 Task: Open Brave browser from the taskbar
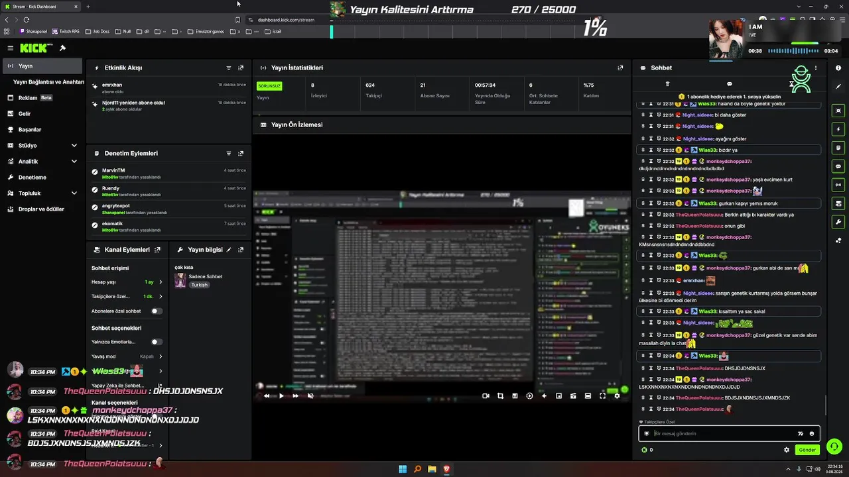(x=446, y=469)
